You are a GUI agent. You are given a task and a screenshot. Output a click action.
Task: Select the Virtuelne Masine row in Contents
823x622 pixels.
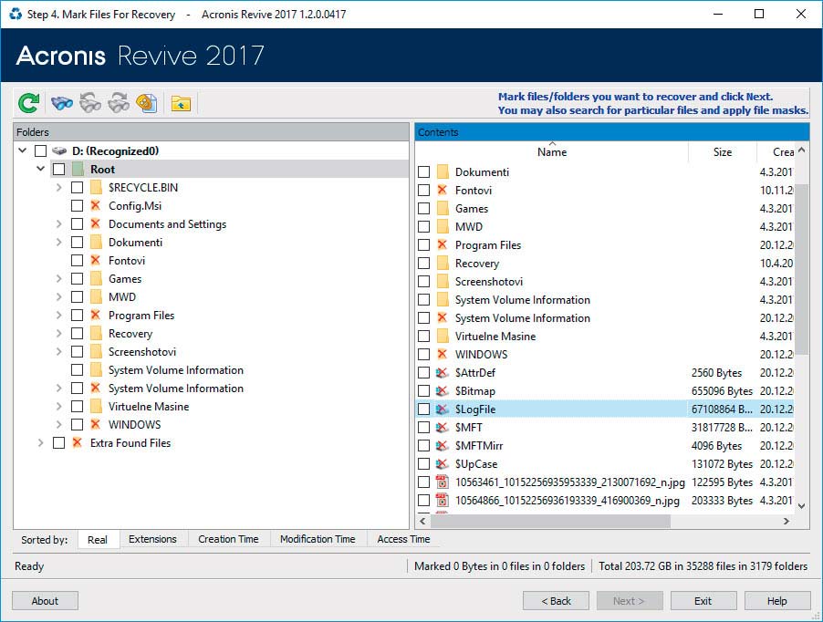(x=605, y=337)
